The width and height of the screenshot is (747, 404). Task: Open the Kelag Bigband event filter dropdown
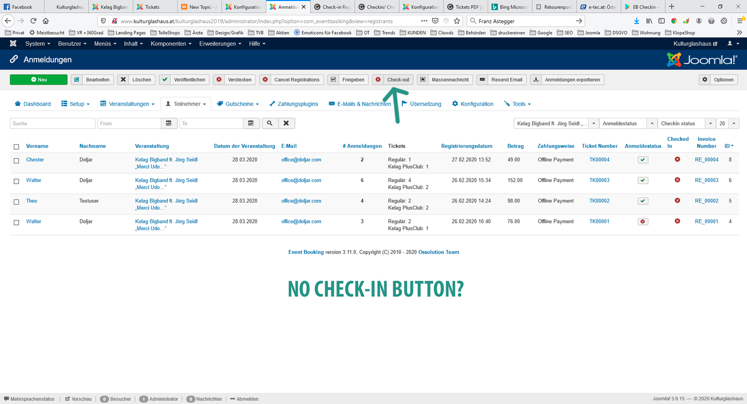pos(555,123)
